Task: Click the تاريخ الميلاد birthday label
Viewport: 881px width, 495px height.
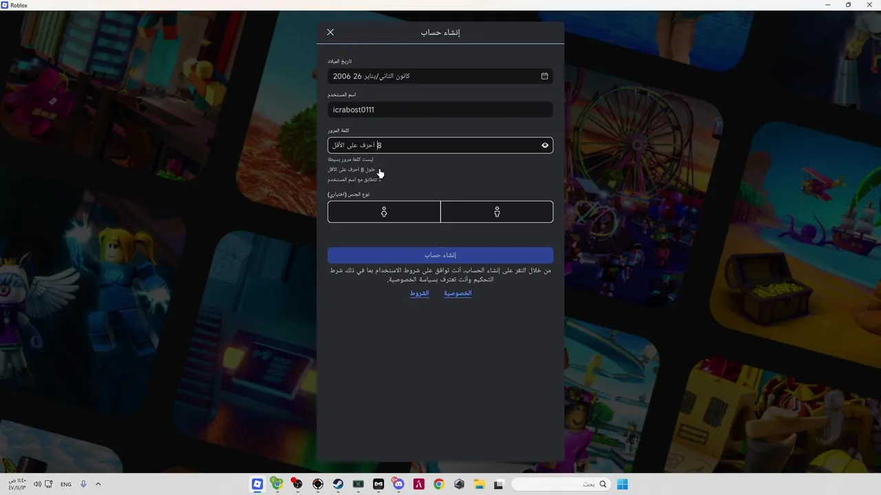Action: pyautogui.click(x=340, y=61)
